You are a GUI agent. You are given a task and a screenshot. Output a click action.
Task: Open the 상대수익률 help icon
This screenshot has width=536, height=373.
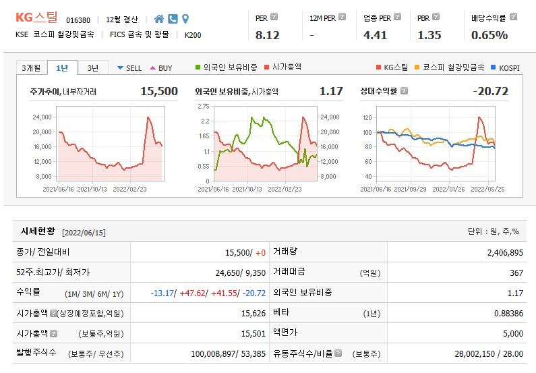404,91
